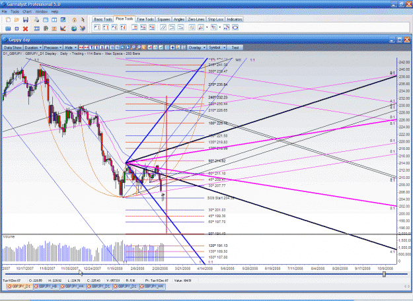Open the File menu

(4, 12)
